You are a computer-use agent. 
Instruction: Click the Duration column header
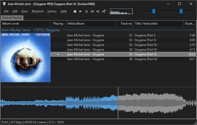pos(190,24)
